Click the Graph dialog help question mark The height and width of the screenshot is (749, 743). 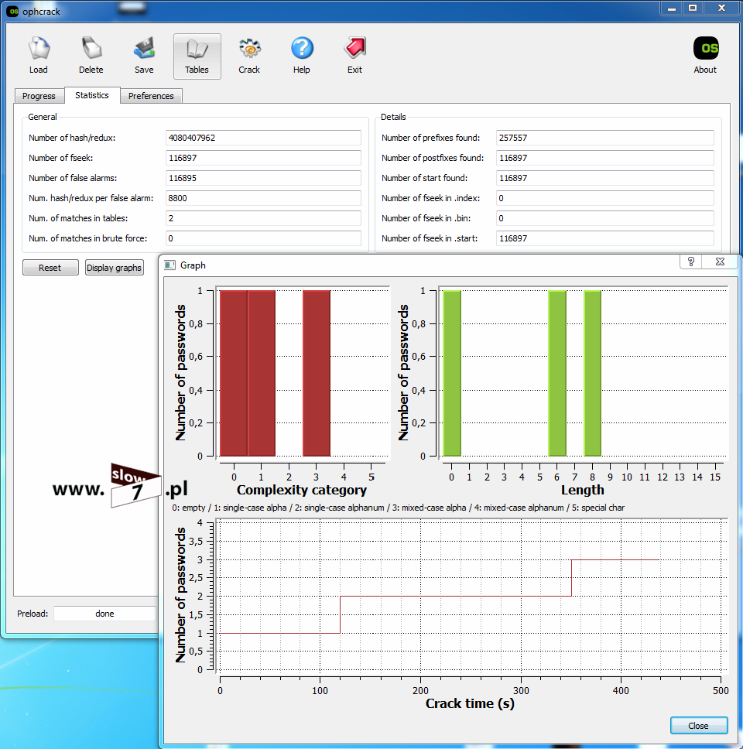[x=691, y=262]
